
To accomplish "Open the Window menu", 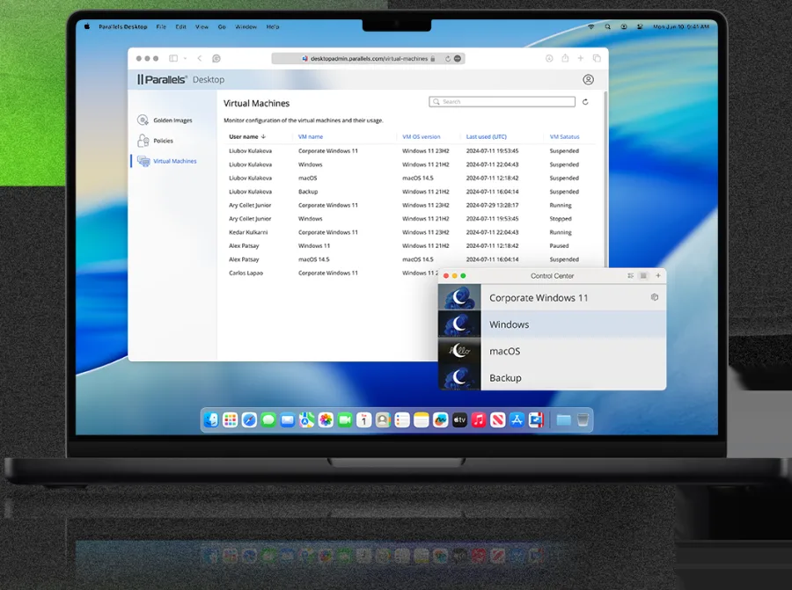I will tap(246, 26).
